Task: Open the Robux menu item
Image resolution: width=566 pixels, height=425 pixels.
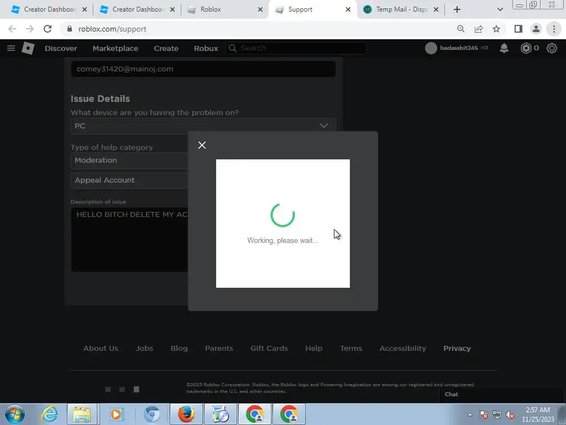Action: point(206,49)
